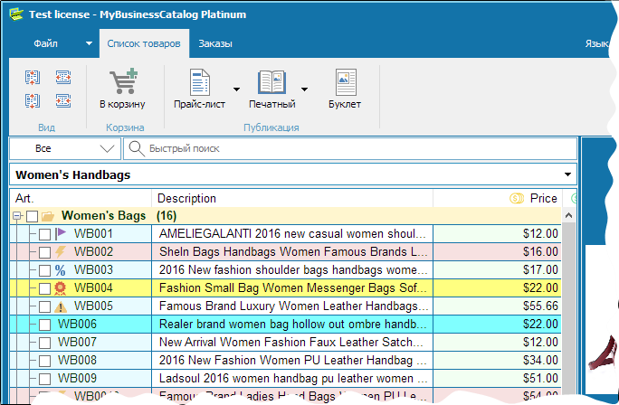Select the Fashion Small Bag description cell
The width and height of the screenshot is (619, 405).
click(x=292, y=287)
